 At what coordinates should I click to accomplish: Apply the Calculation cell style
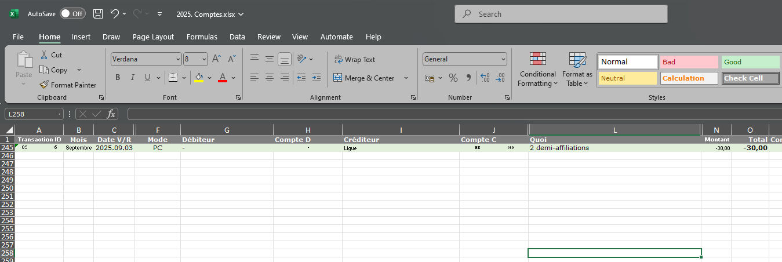(x=689, y=78)
